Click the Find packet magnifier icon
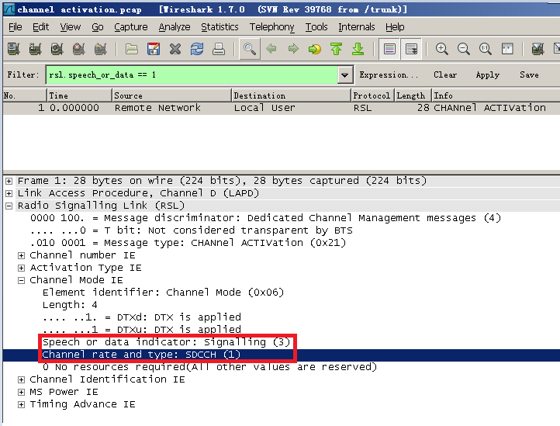The width and height of the screenshot is (560, 426). (249, 49)
